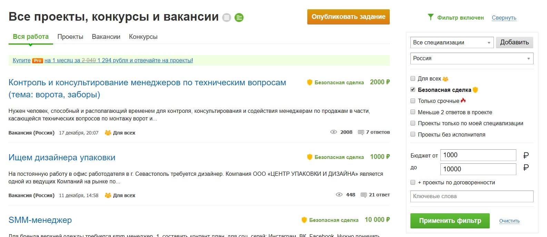Check Проекты только по моей специализации
Viewport: 547px width, 237px height.
[x=413, y=123]
